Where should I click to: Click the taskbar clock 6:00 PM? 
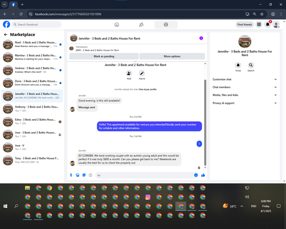coord(266,201)
